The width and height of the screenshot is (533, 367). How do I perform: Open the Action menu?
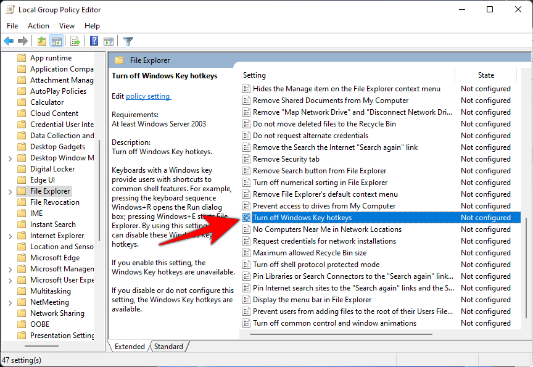pos(38,25)
